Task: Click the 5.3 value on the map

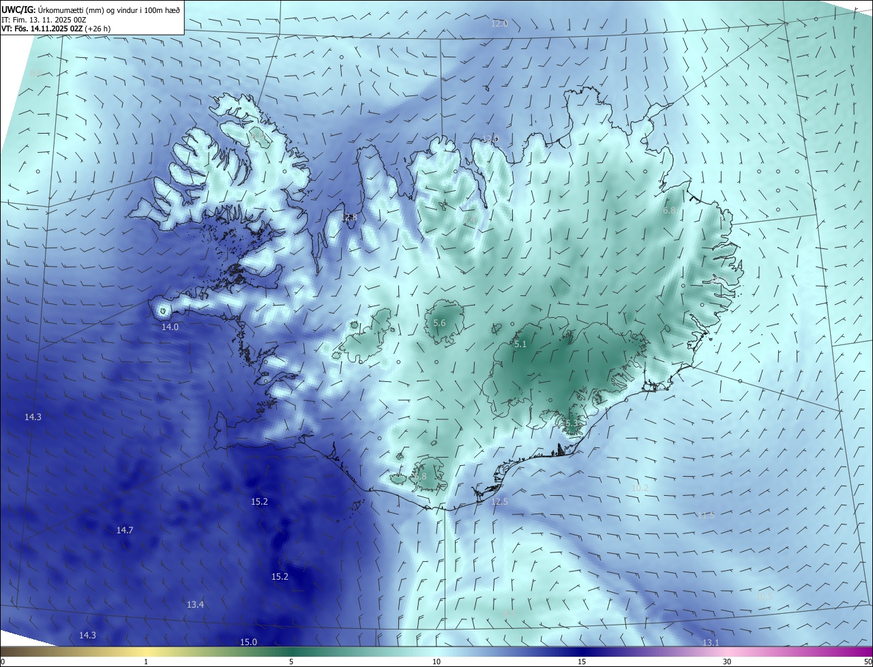Action: 572,424
